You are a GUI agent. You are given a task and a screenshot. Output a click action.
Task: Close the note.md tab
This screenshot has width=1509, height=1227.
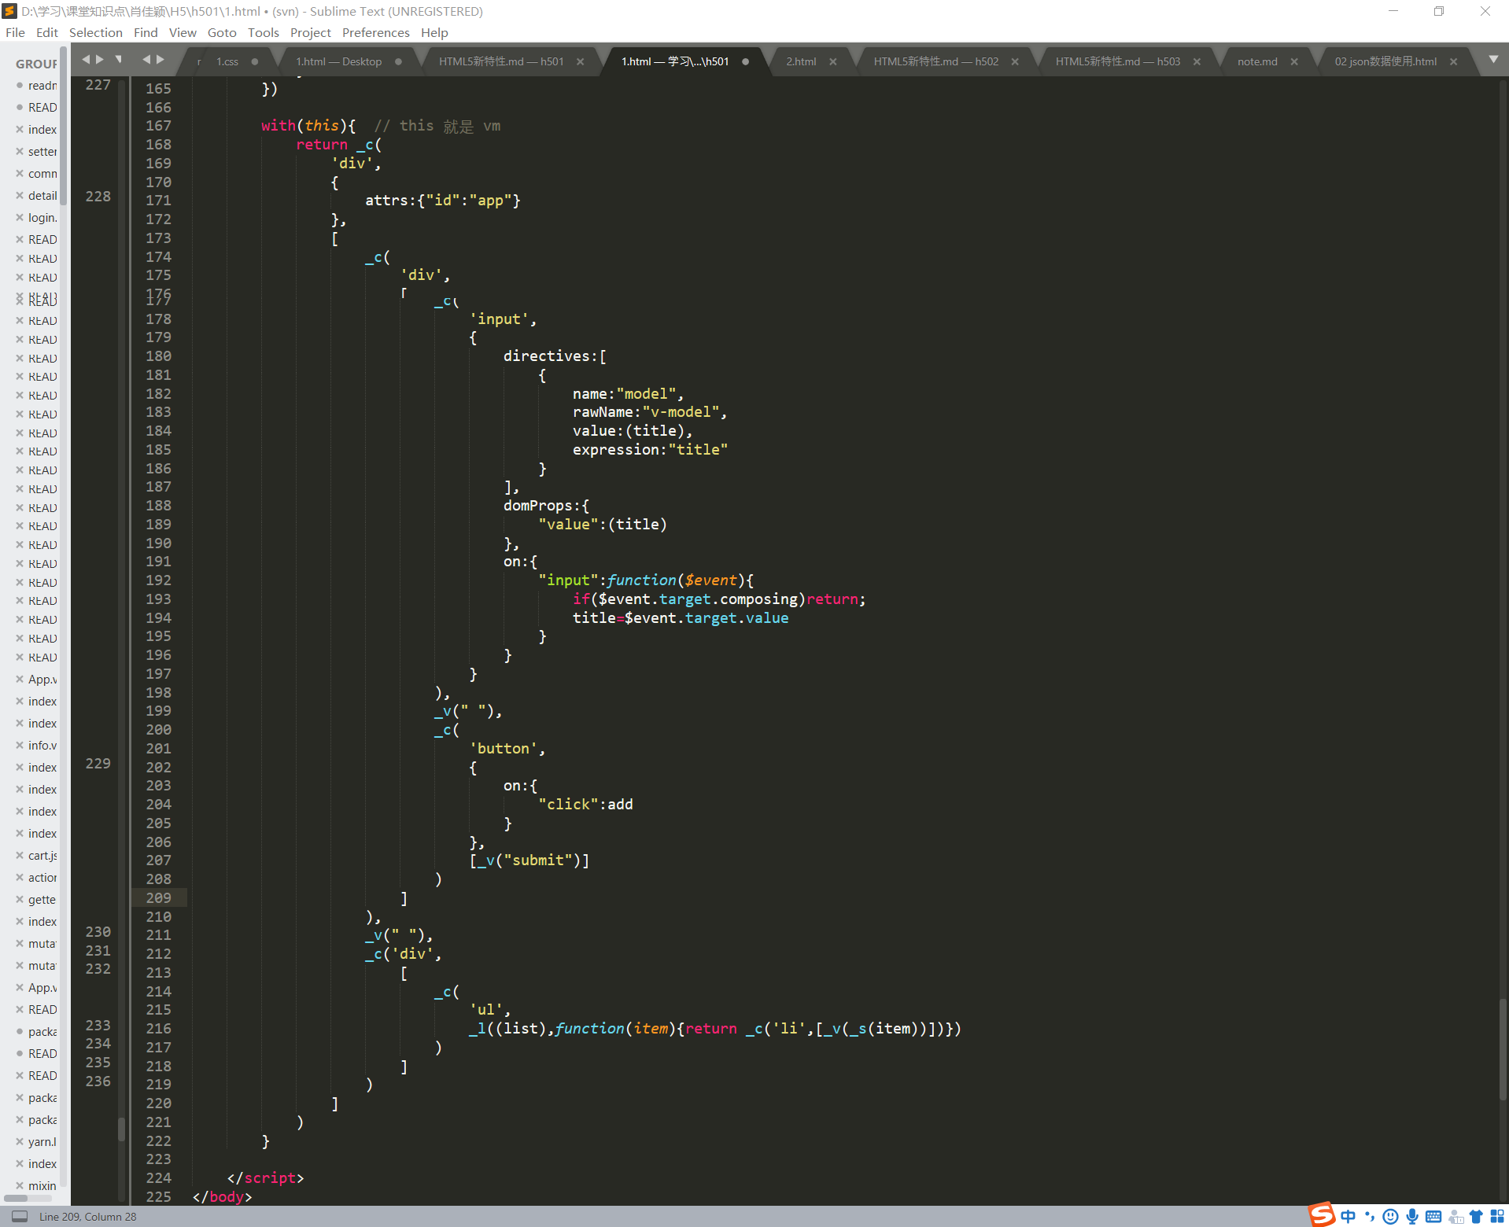tap(1294, 61)
